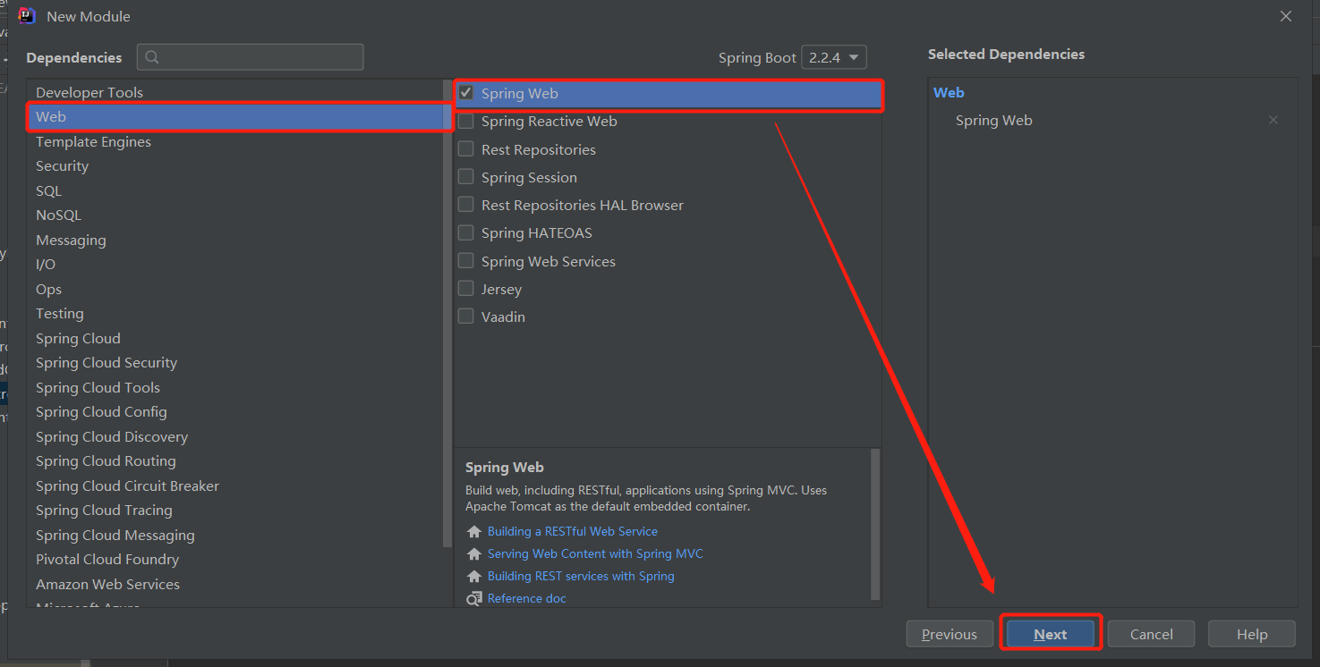1320x667 pixels.
Task: Click the Spring Web description heading
Action: (x=505, y=467)
